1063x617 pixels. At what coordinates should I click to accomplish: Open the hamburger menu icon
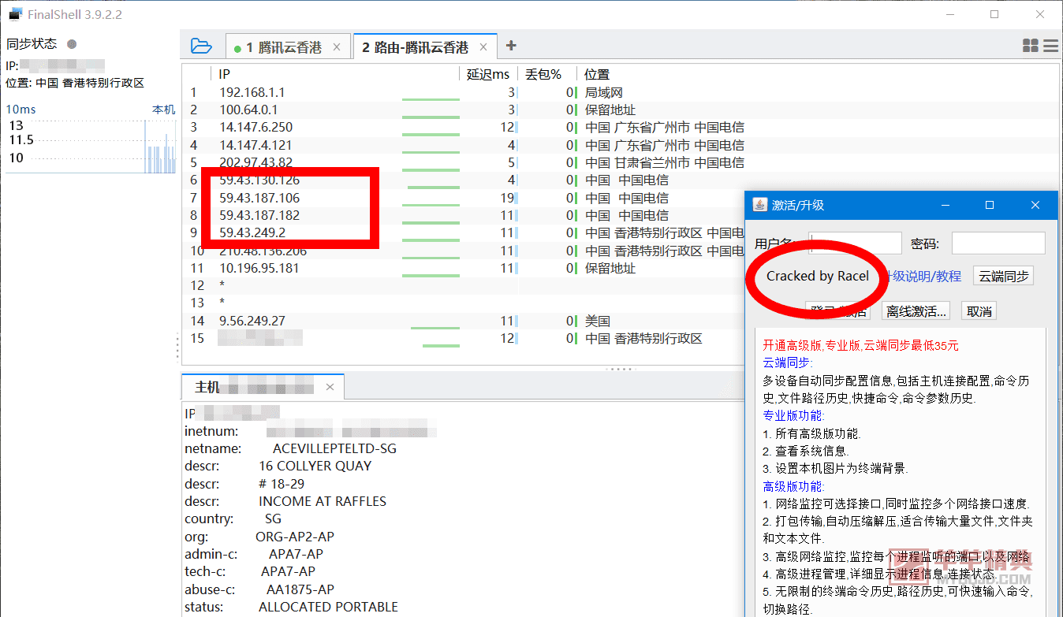point(1050,46)
